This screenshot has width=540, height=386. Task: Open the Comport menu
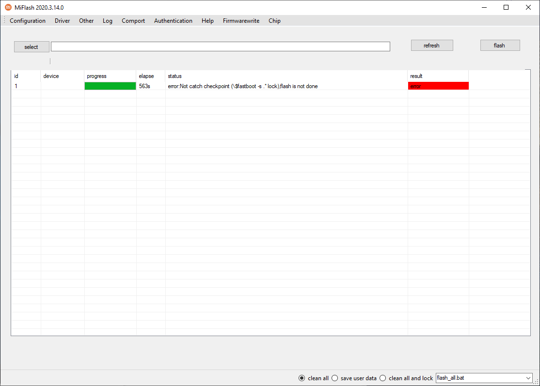(x=133, y=21)
